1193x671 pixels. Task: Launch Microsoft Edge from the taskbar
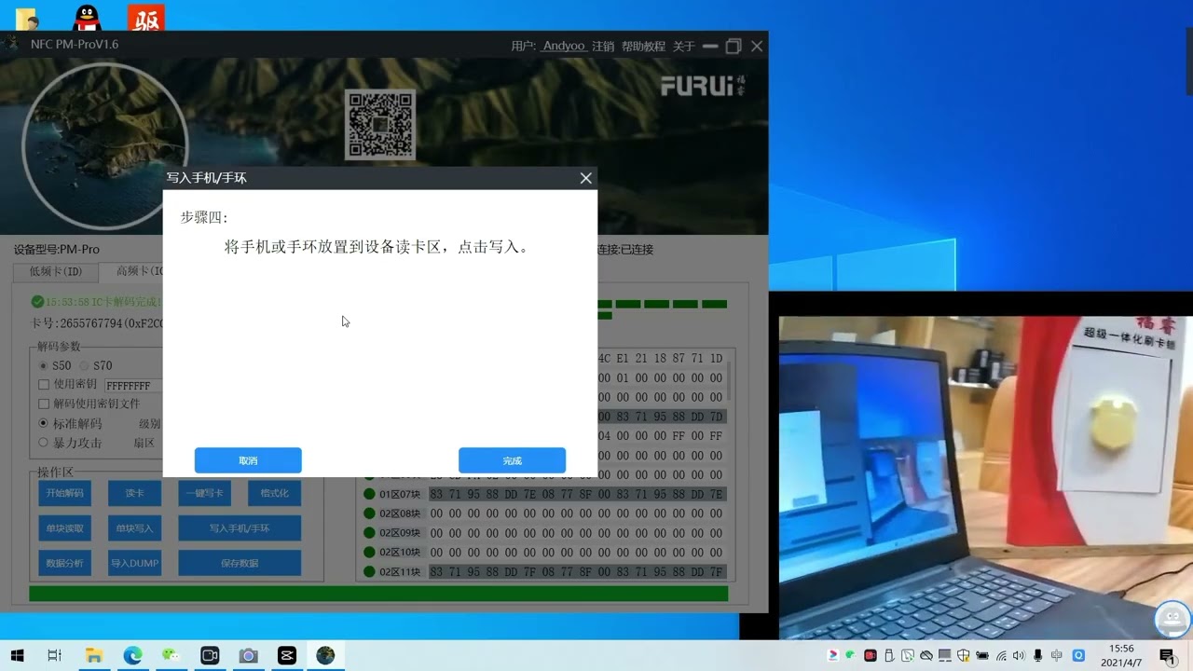pos(132,656)
